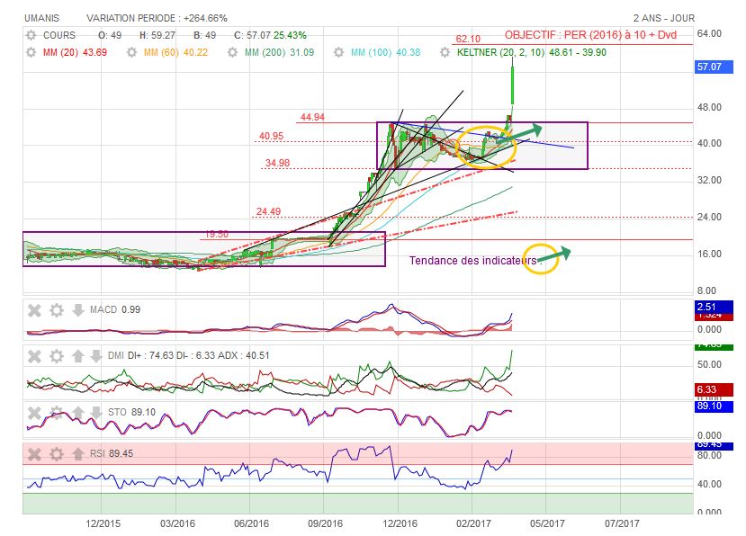Move DMI panel up with arrow
This screenshot has width=746, height=536.
pyautogui.click(x=78, y=356)
